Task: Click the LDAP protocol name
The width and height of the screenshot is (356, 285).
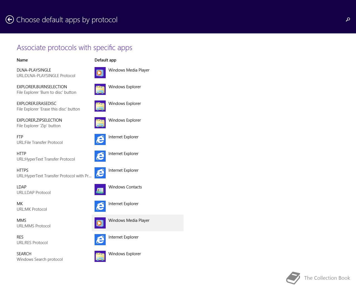Action: pos(21,187)
